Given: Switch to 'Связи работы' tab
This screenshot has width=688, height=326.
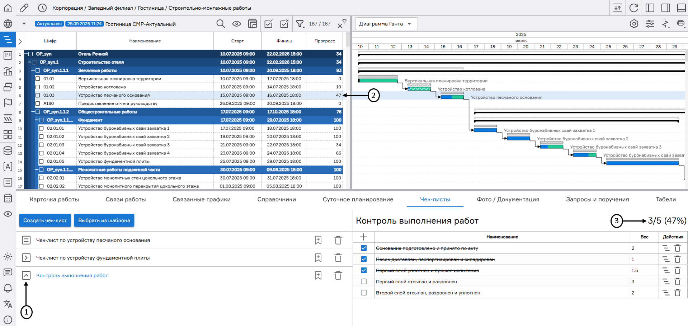Looking at the screenshot, I should (x=126, y=200).
